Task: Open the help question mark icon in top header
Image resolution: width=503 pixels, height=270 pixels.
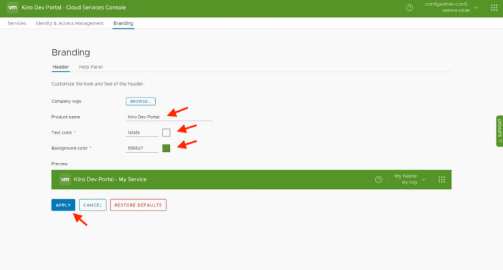Action: coord(409,7)
